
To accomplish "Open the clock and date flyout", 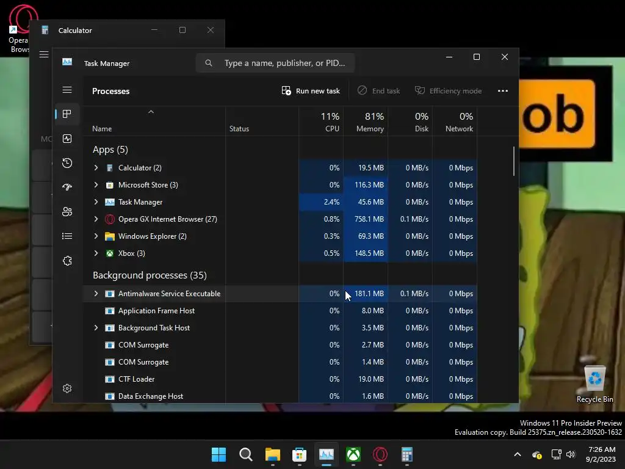I will coord(601,454).
